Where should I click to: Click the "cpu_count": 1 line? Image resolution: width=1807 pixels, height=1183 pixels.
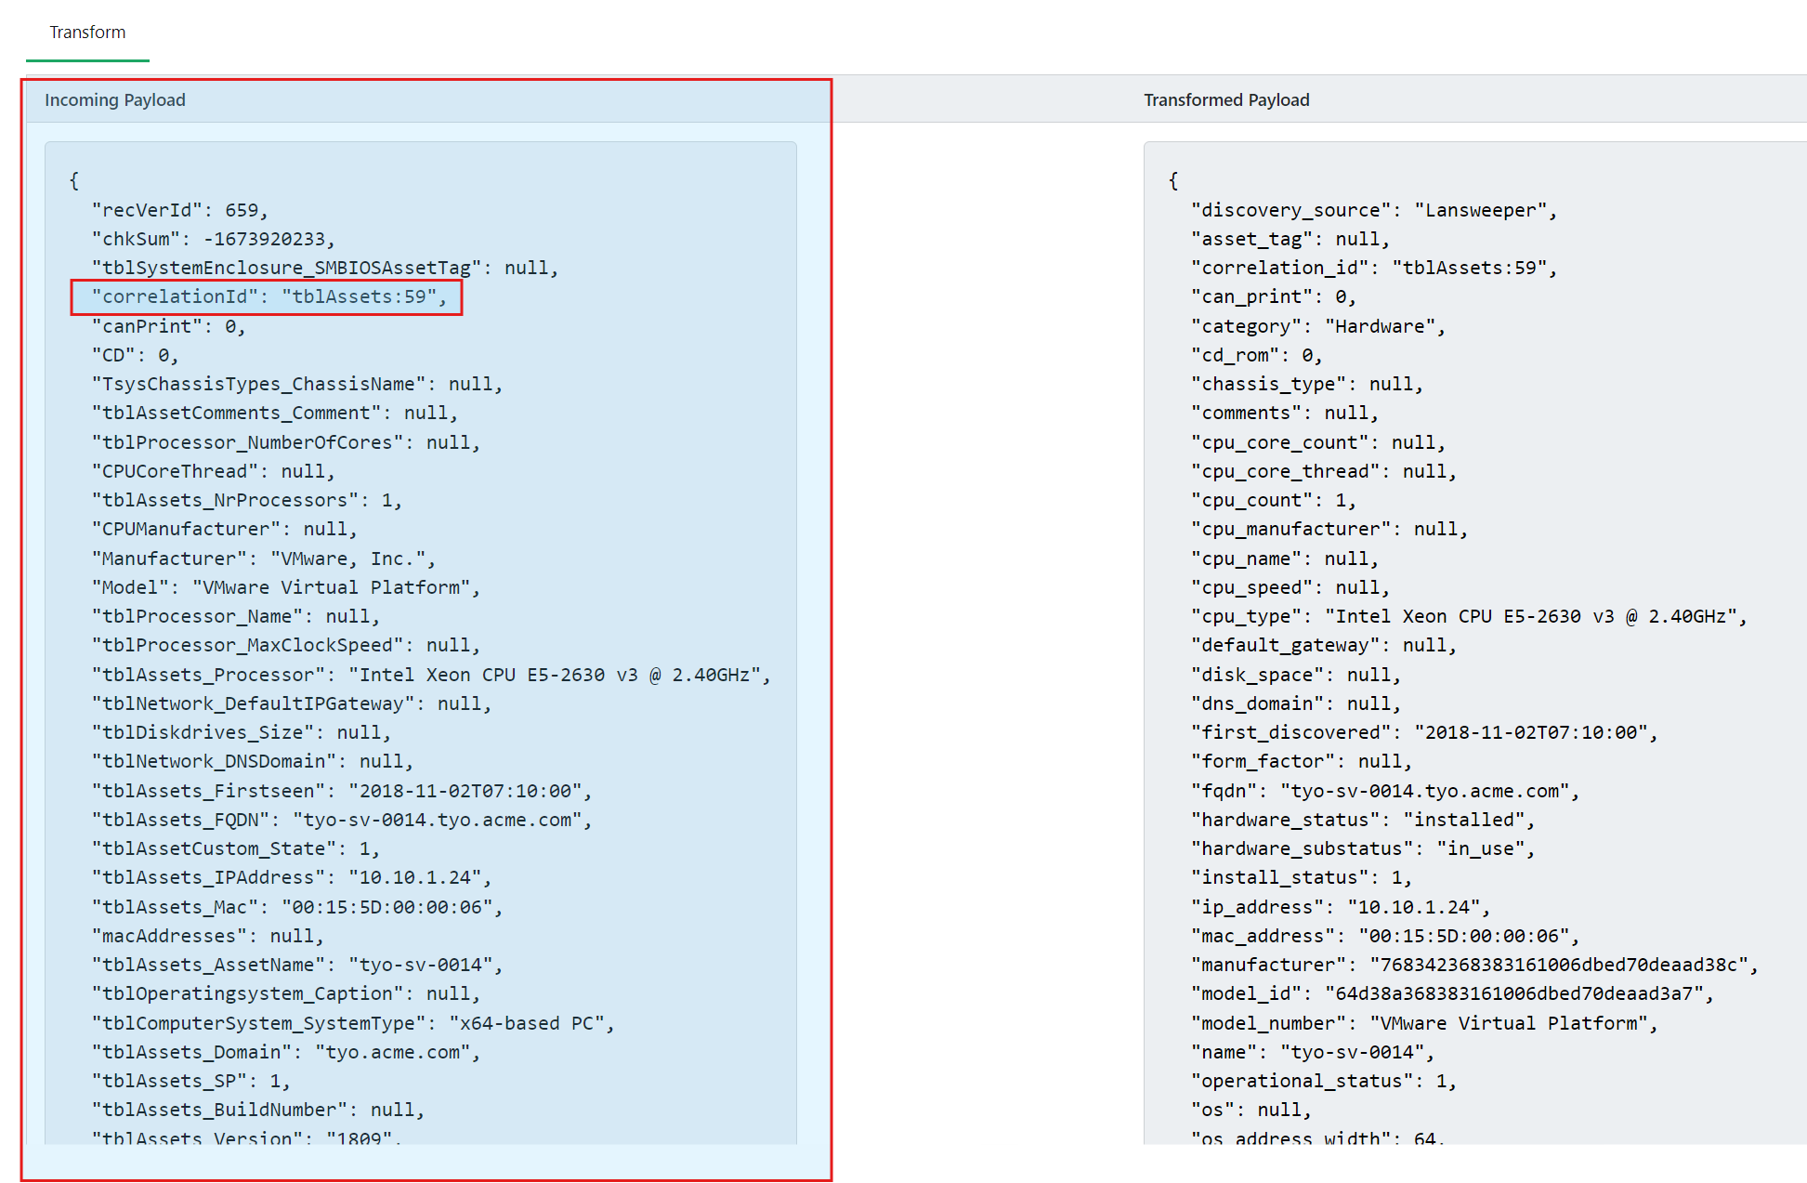(x=1274, y=500)
